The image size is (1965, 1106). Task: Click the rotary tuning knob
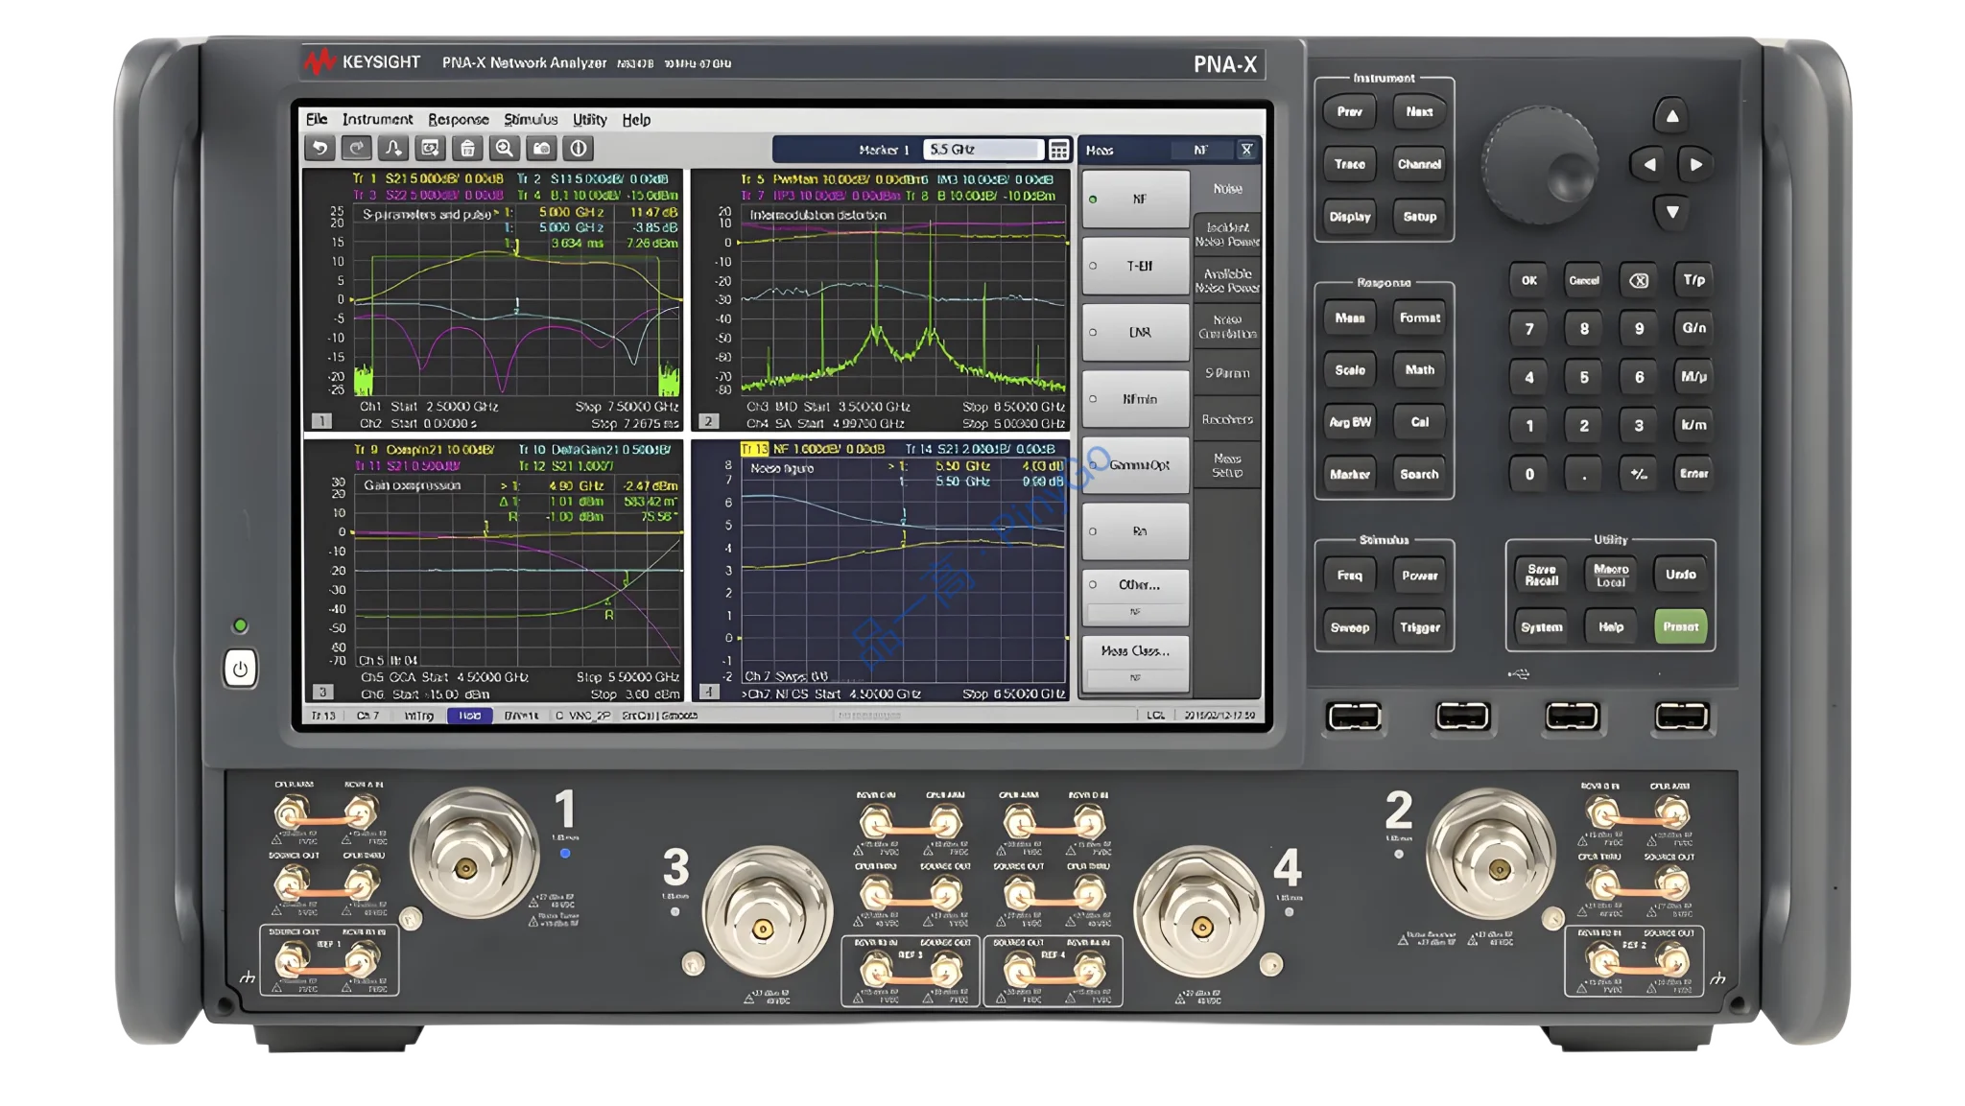pyautogui.click(x=1540, y=165)
